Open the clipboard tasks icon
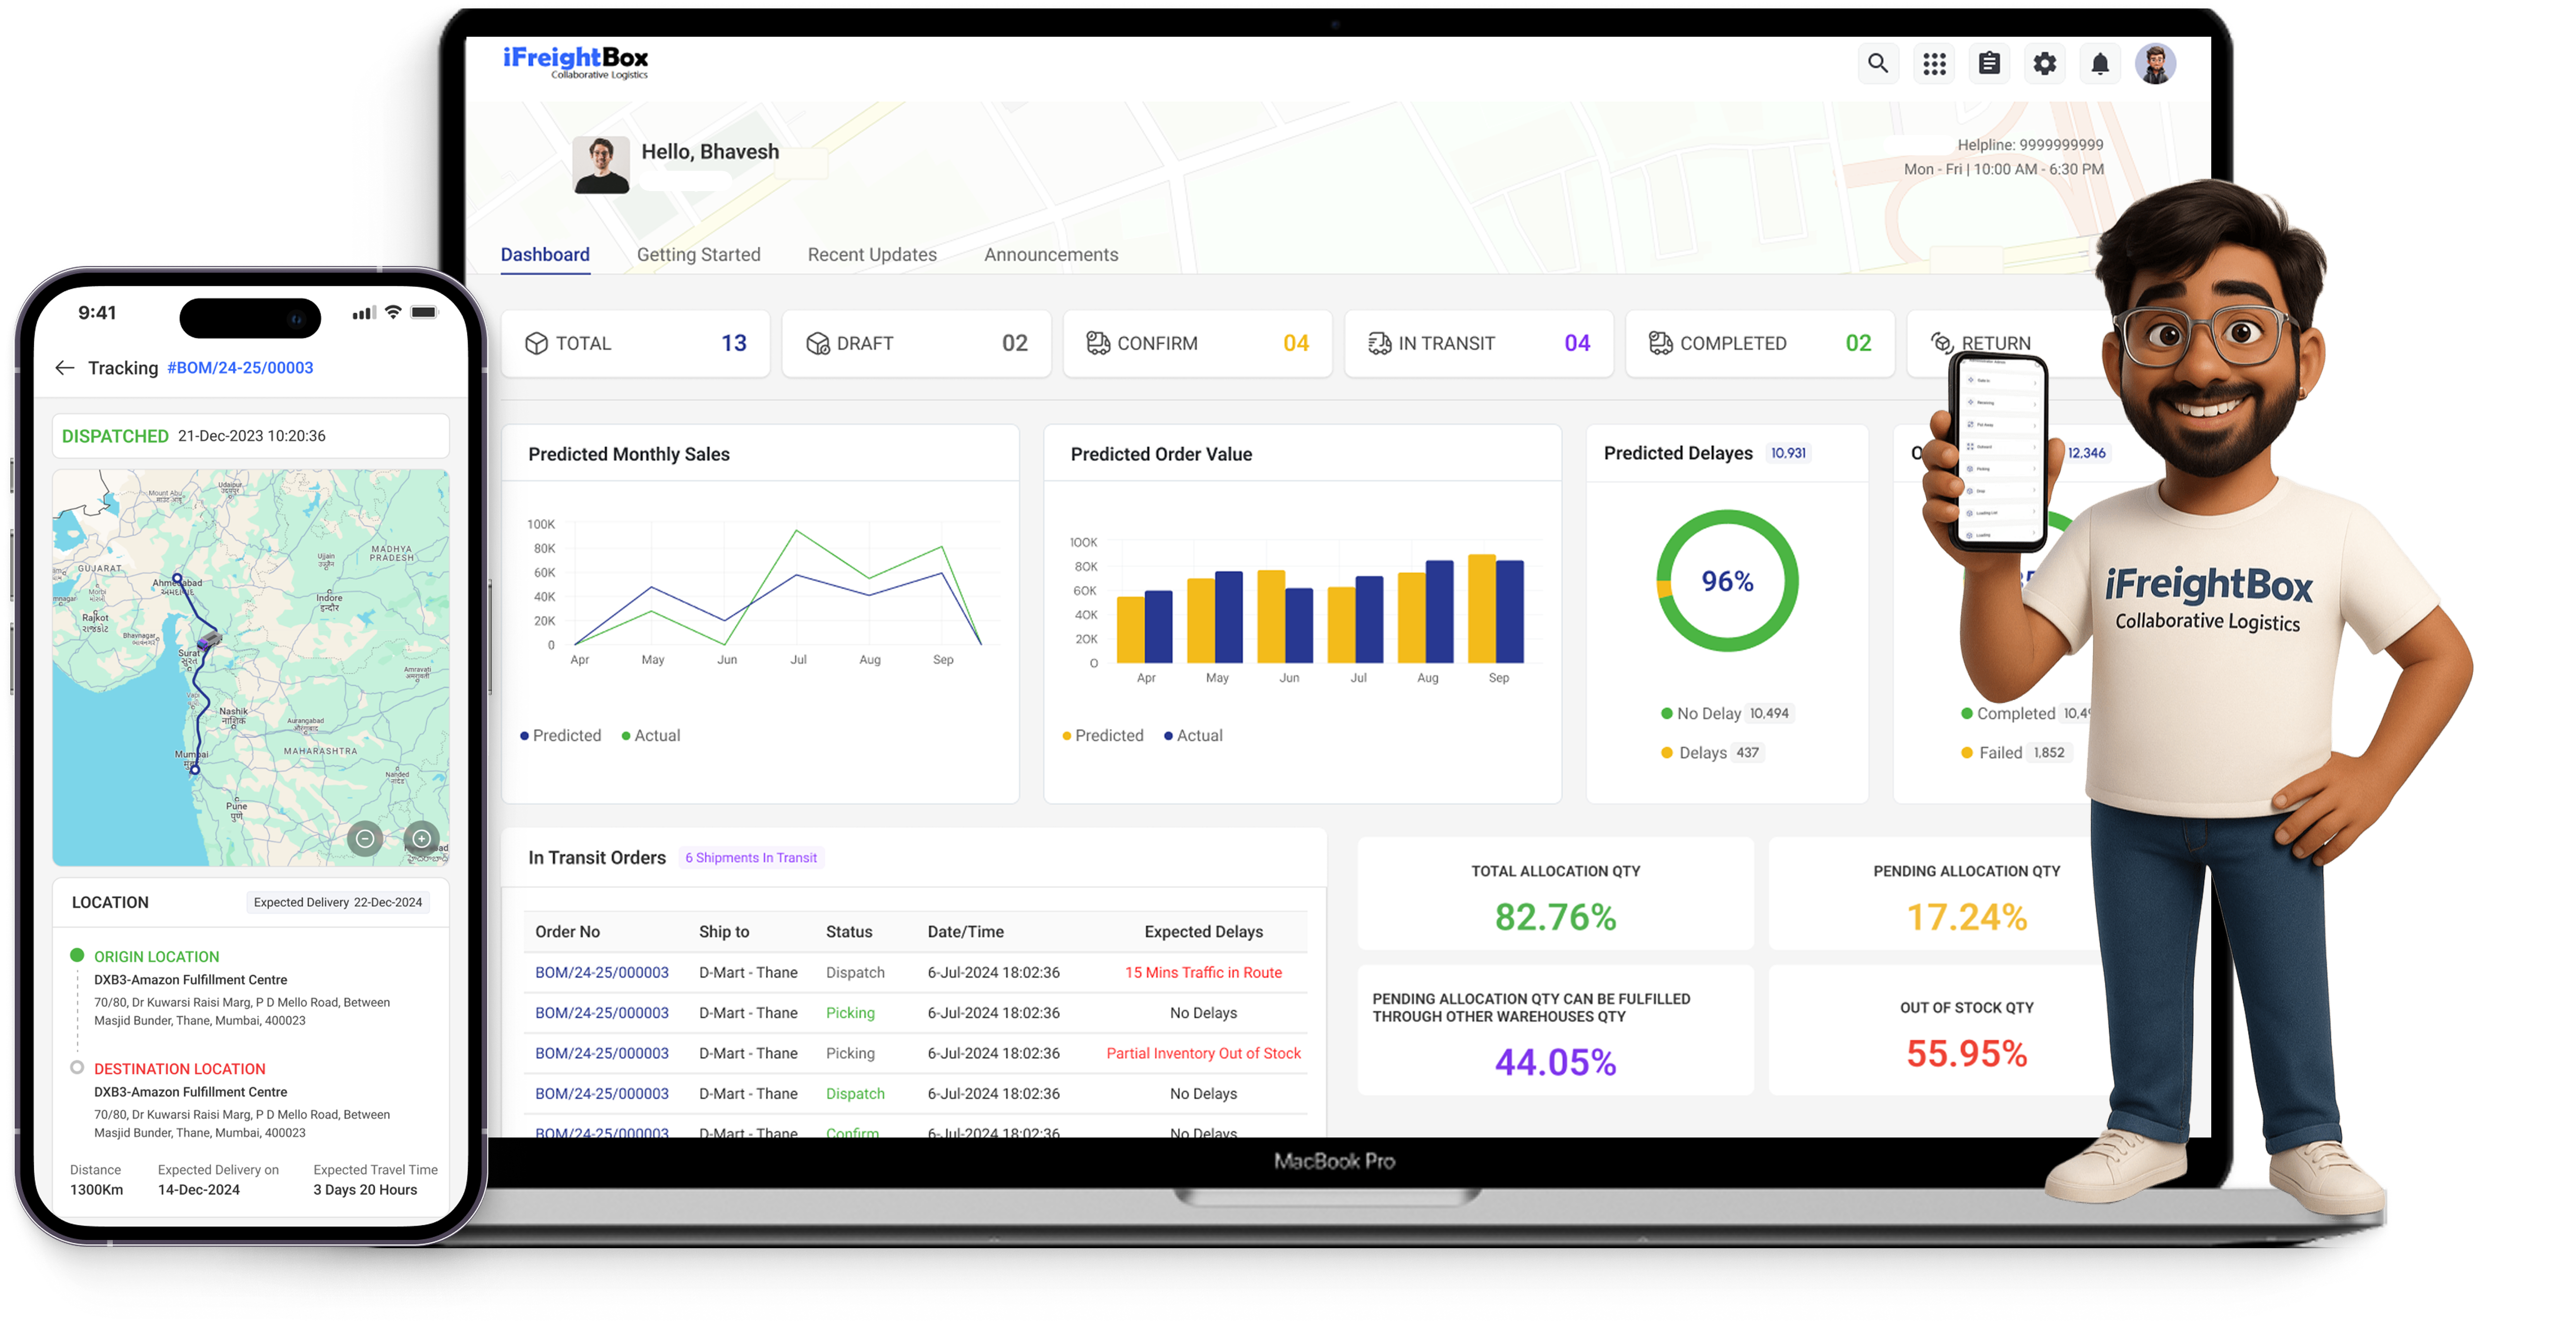Image resolution: width=2576 pixels, height=1341 pixels. [x=1989, y=64]
